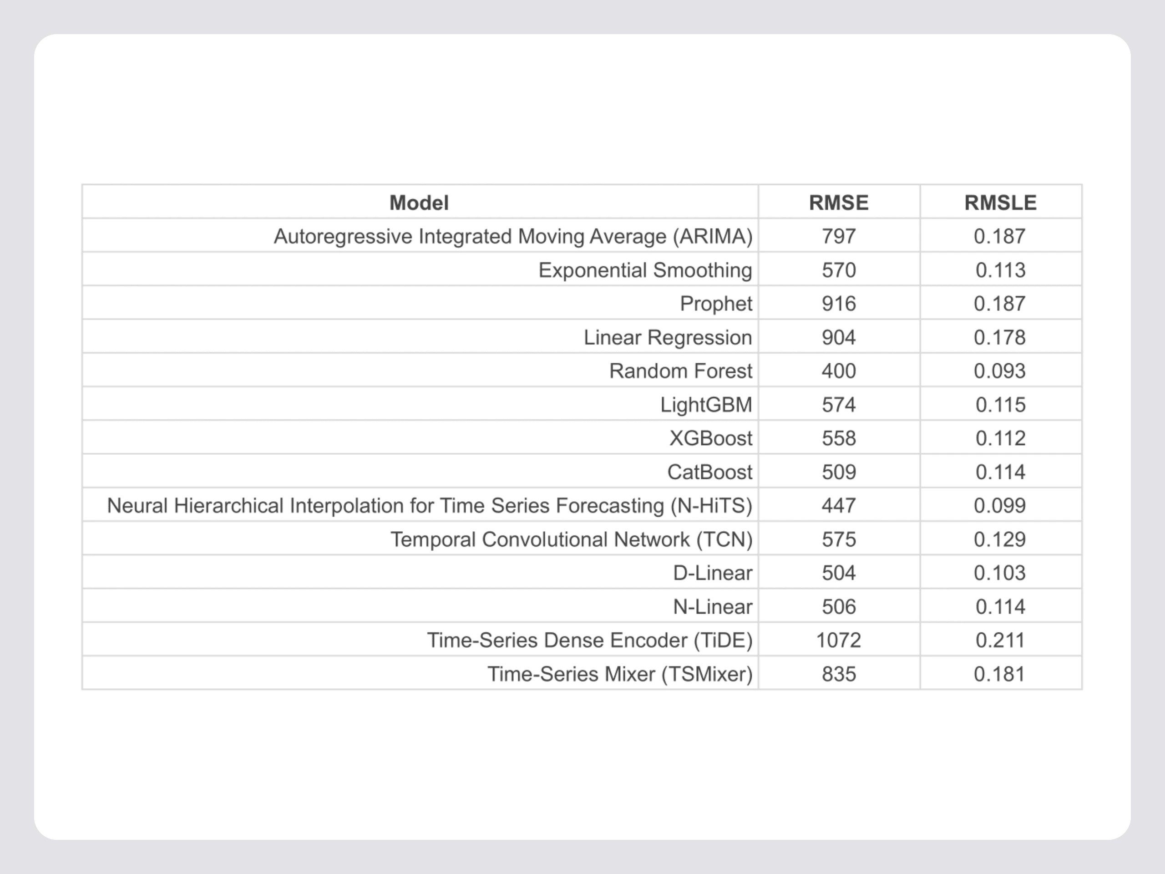1165x874 pixels.
Task: Click the N-HiTS model name cell
Action: (429, 506)
